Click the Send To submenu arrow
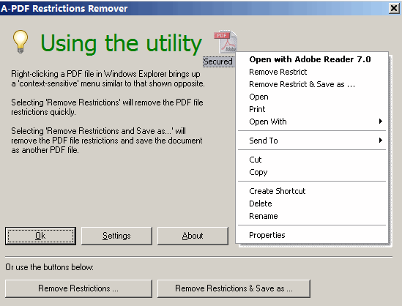This screenshot has height=306, width=402. point(381,140)
